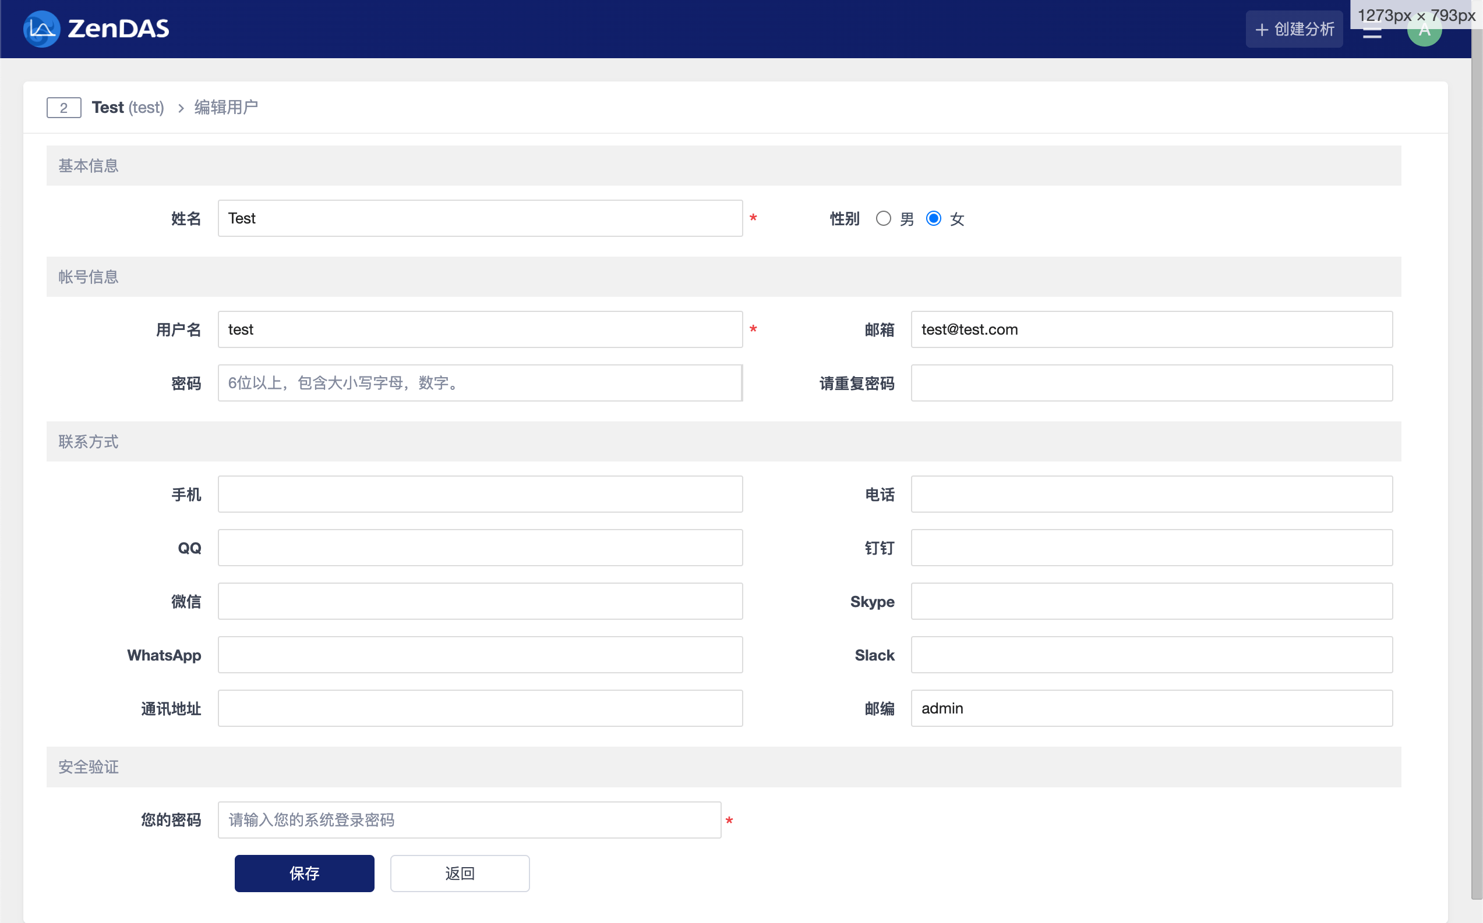The image size is (1483, 923).
Task: Click the email input field
Action: (x=1152, y=329)
